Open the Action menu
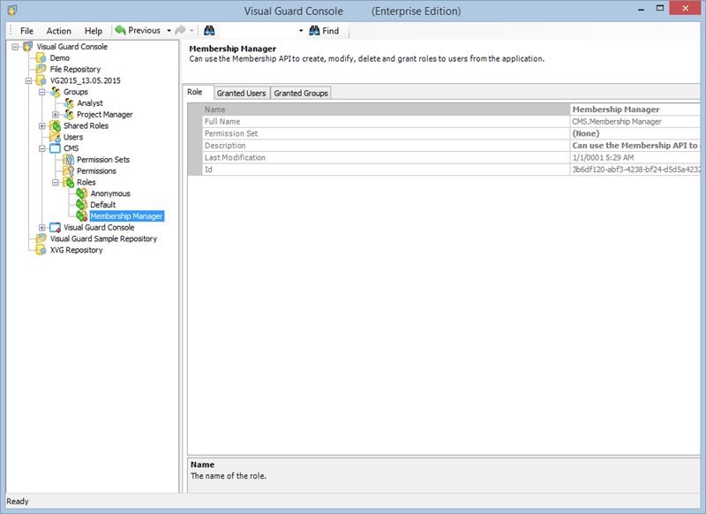 pos(58,31)
